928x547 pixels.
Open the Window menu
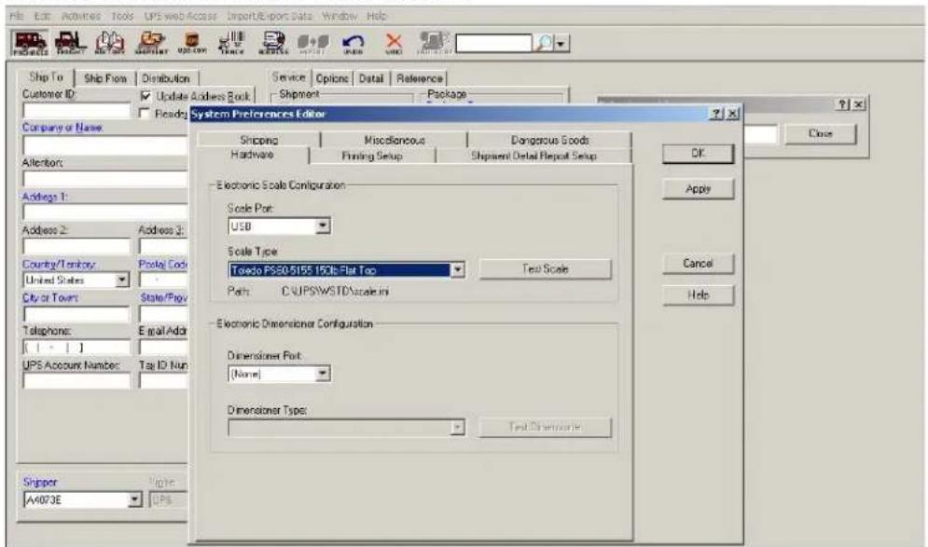(x=339, y=16)
